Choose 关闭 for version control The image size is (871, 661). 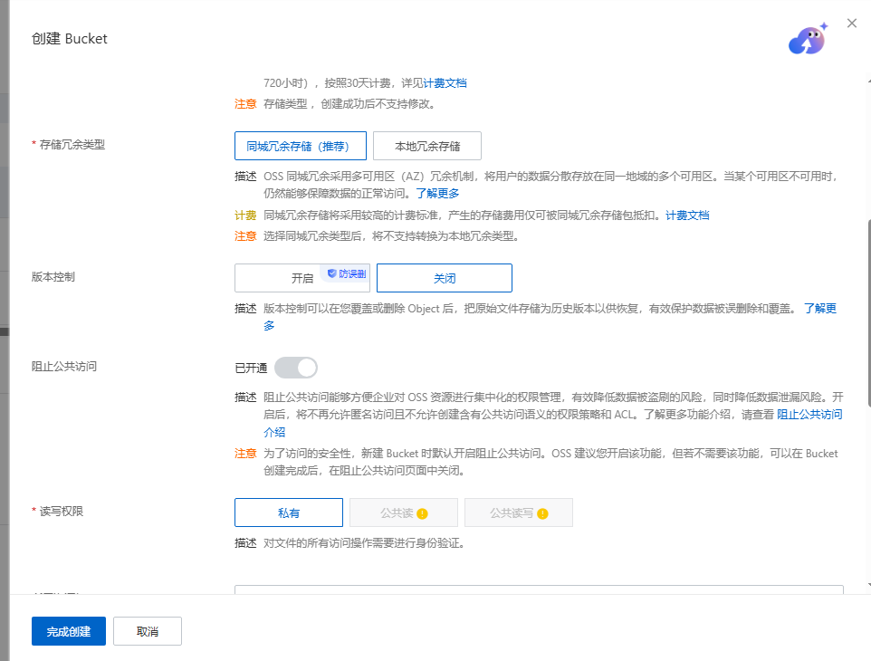445,278
